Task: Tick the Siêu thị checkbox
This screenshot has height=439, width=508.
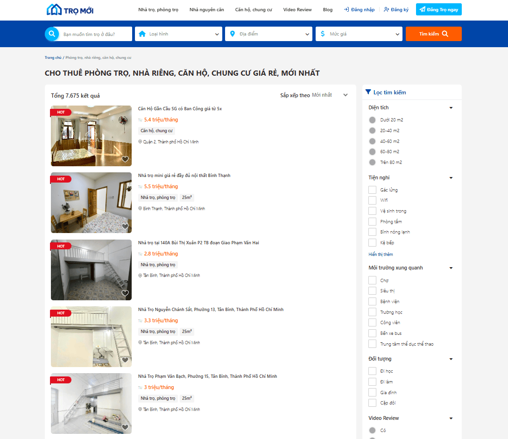Action: (x=372, y=290)
